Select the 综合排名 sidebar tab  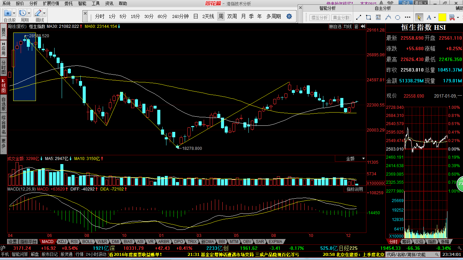click(x=3, y=124)
